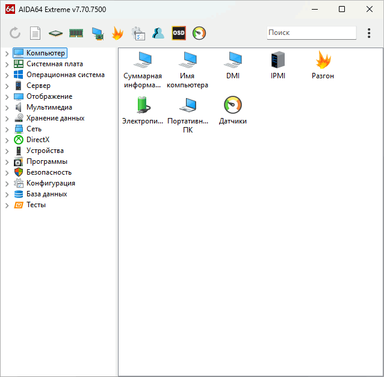Viewport: 384px width, 377px height.
Task: Expand the Хранение данных node
Action: coord(7,119)
